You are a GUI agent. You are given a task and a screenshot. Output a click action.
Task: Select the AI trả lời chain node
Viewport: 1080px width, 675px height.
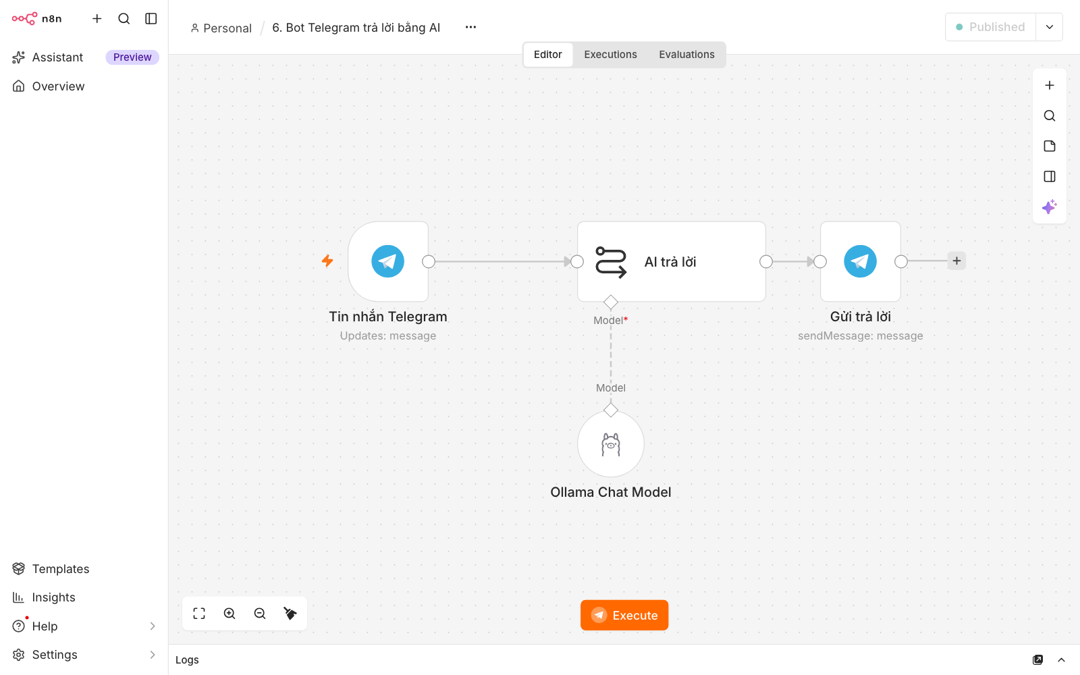[672, 261]
